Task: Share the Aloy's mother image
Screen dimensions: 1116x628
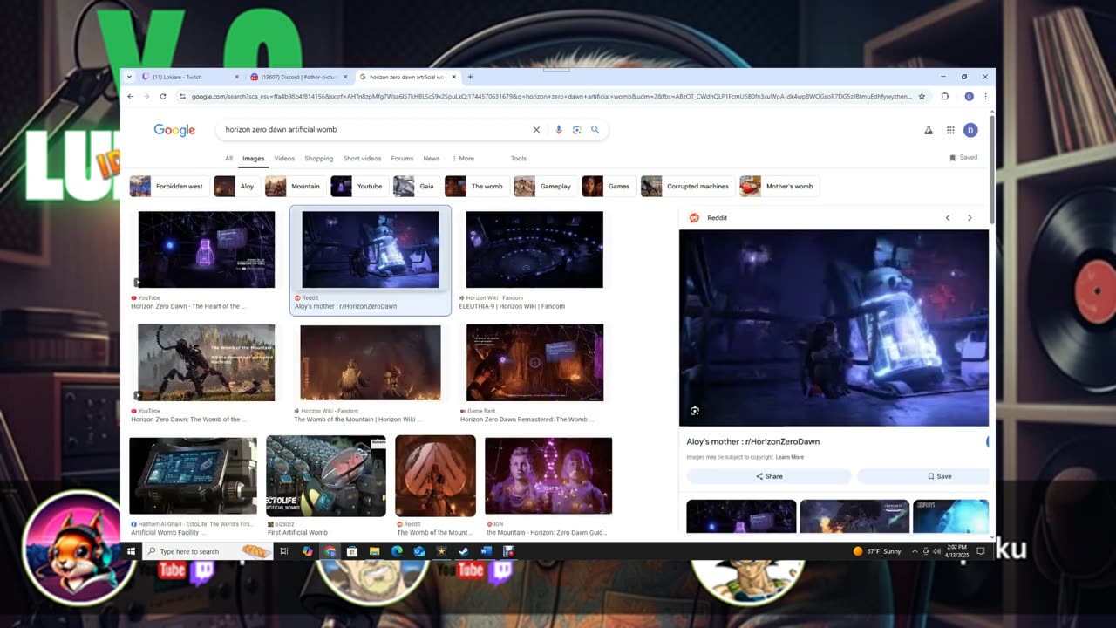Action: [769, 476]
